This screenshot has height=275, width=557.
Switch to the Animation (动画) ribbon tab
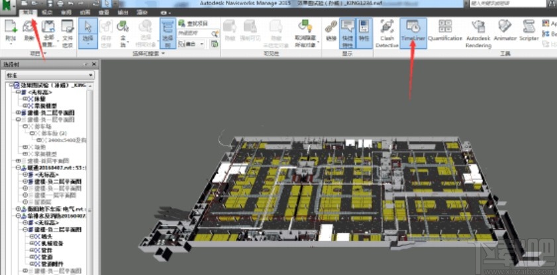pyautogui.click(x=85, y=12)
